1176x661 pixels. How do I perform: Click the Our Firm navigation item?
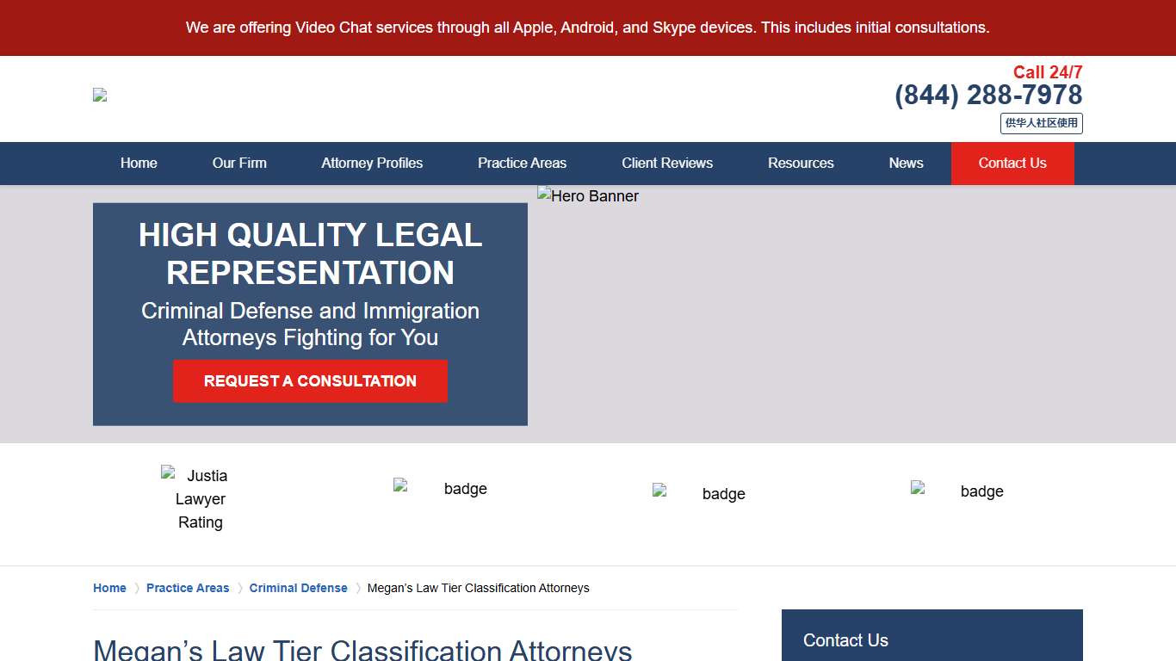[239, 163]
